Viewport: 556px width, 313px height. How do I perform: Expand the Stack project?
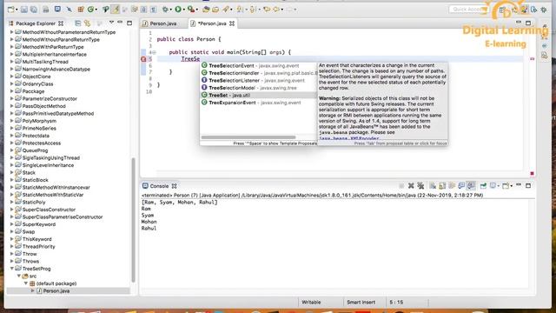[x=11, y=172]
